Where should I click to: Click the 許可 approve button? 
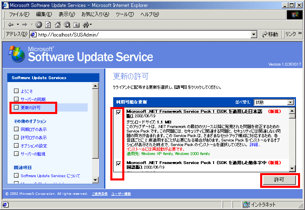(279, 180)
